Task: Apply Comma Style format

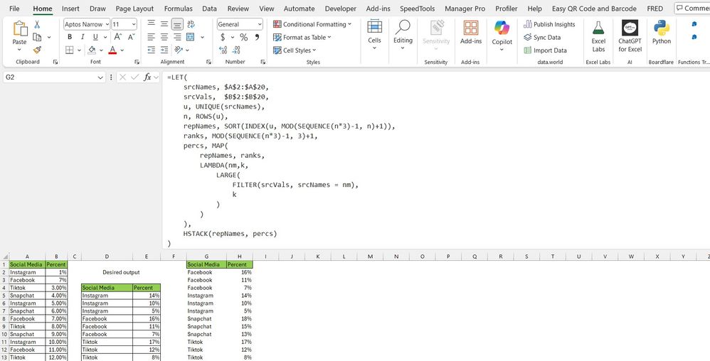Action: pyautogui.click(x=258, y=37)
